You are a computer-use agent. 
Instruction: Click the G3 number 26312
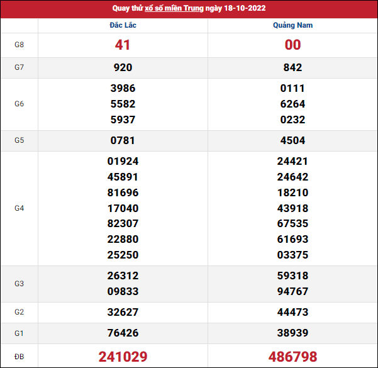pyautogui.click(x=123, y=276)
